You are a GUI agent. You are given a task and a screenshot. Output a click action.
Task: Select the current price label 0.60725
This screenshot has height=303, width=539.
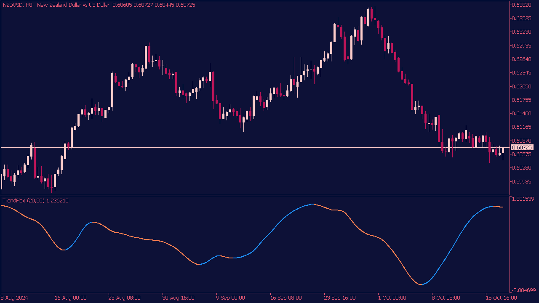click(522, 148)
